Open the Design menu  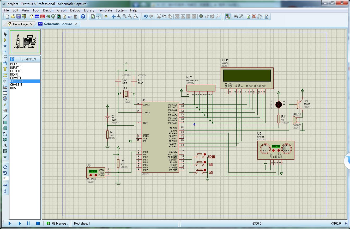tap(48, 10)
